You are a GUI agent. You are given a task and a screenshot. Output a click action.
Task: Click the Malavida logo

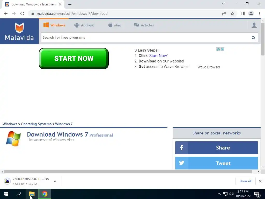point(19,31)
